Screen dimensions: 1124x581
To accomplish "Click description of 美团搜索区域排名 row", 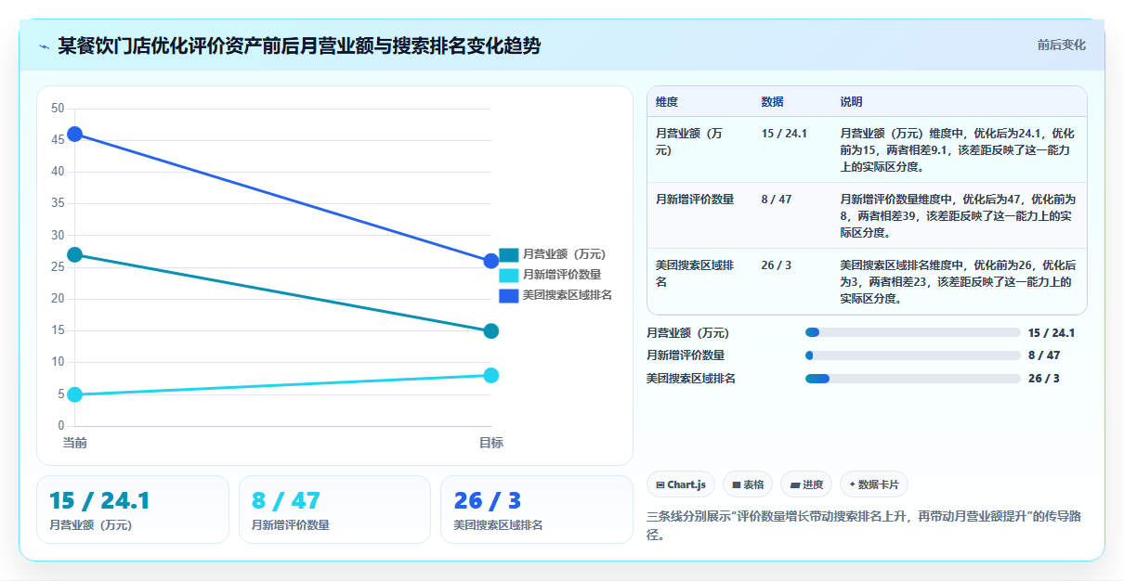I will click(958, 282).
